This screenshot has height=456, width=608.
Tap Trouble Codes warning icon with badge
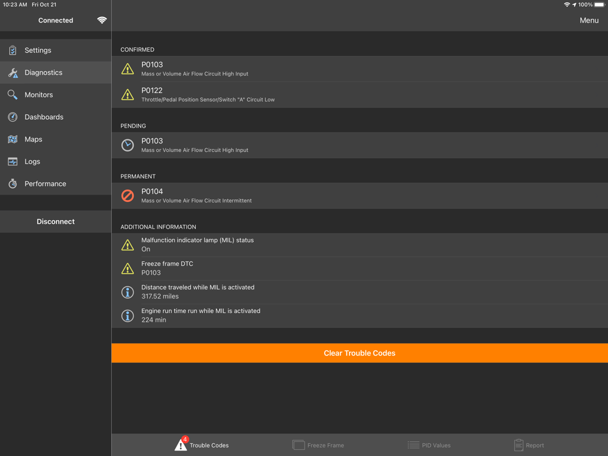[x=181, y=444]
